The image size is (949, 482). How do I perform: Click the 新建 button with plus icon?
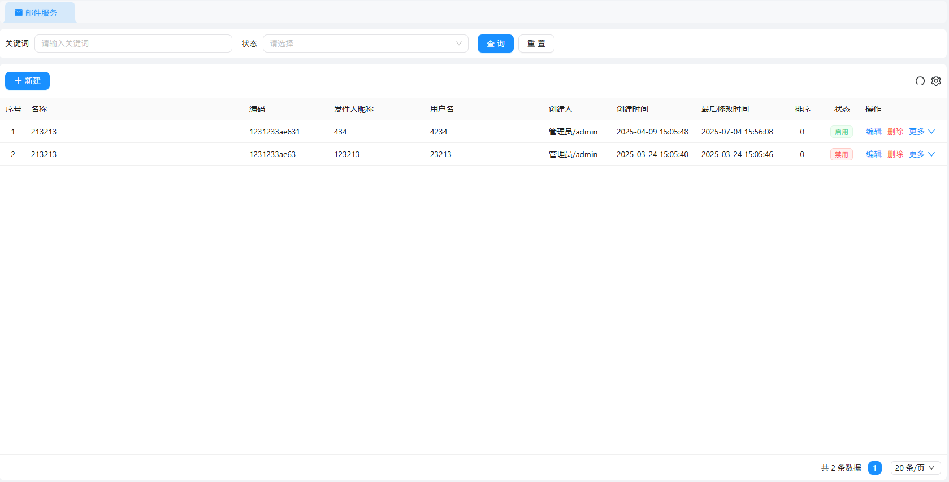[27, 81]
